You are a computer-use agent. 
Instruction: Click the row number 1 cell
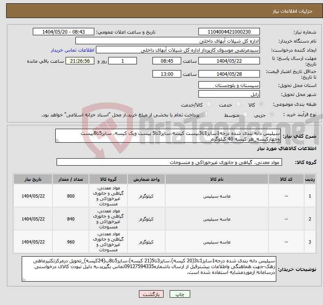tap(309, 196)
